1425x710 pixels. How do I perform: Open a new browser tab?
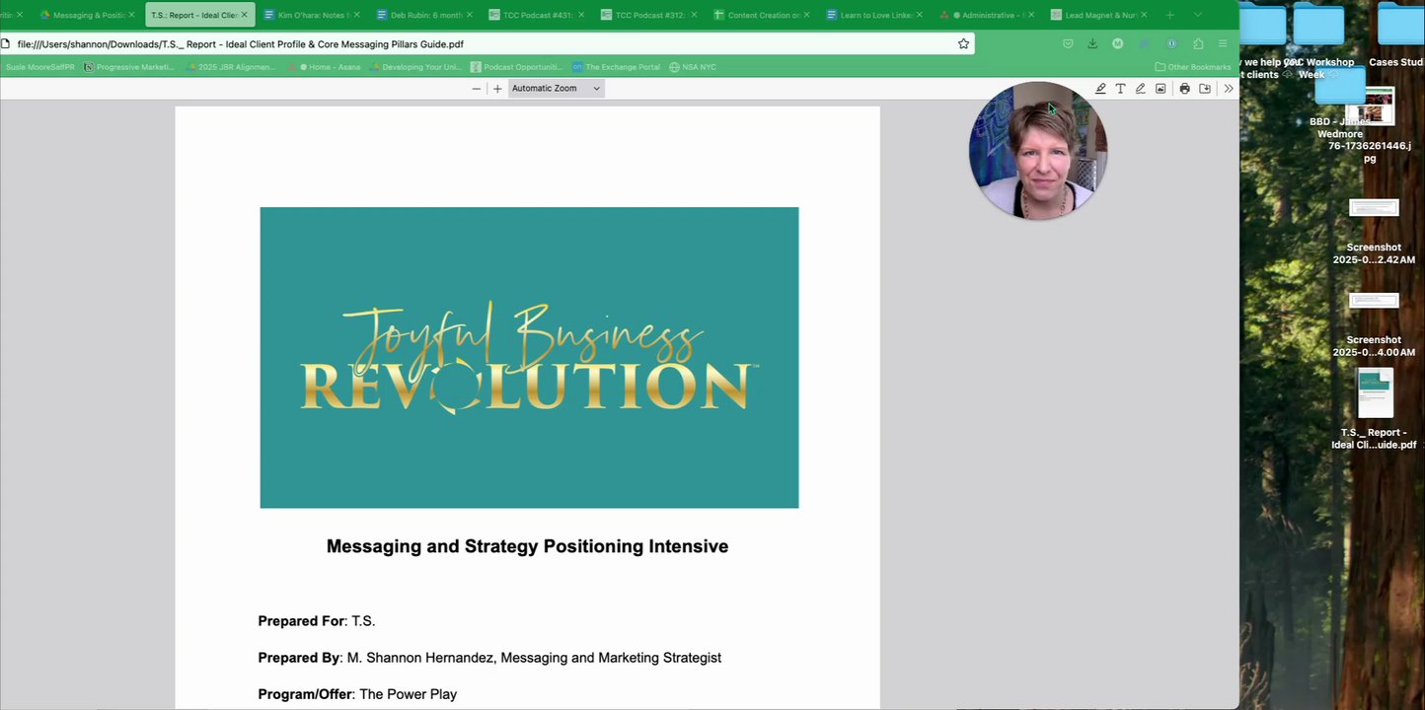click(x=1170, y=15)
